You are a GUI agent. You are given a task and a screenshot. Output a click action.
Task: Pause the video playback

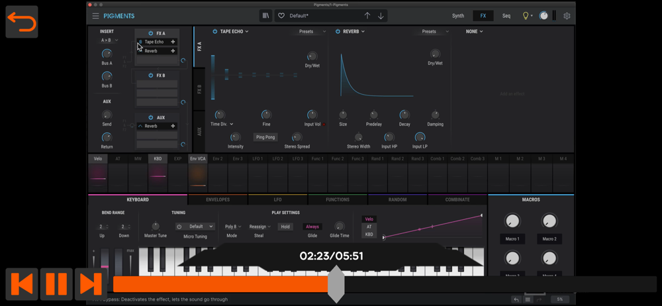click(x=56, y=283)
